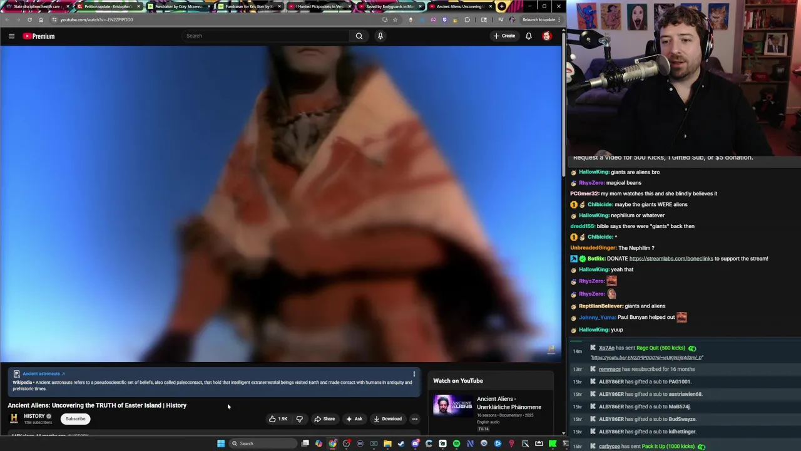This screenshot has height=451, width=801.
Task: Focus the YouTube search field
Action: click(x=266, y=36)
